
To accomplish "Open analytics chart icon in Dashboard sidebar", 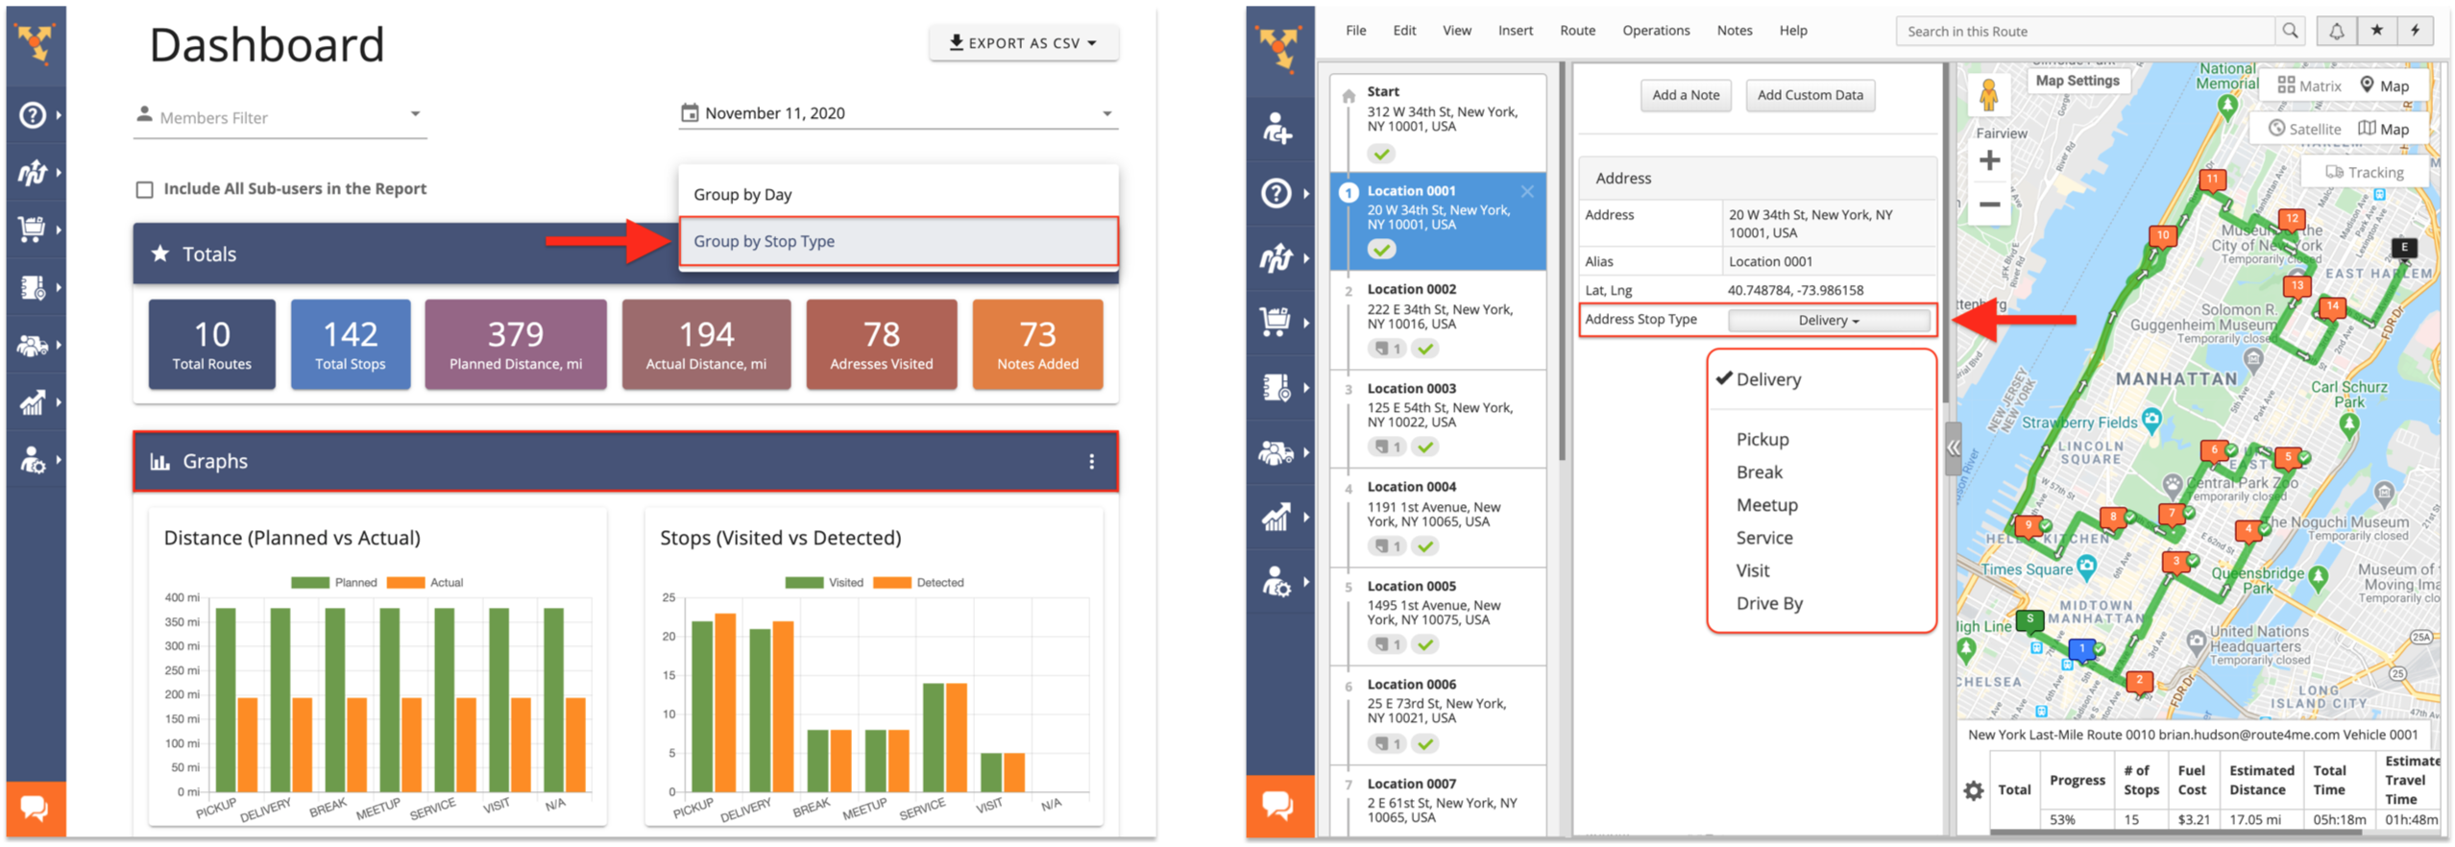I will pyautogui.click(x=33, y=402).
